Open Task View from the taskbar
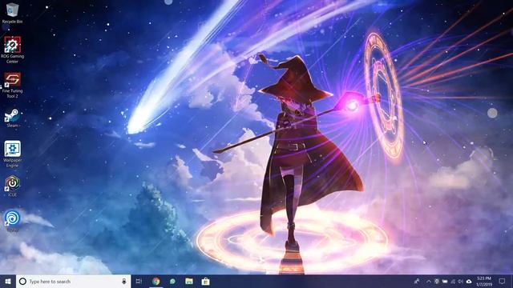Viewport: 513px width, 288px height. point(139,281)
